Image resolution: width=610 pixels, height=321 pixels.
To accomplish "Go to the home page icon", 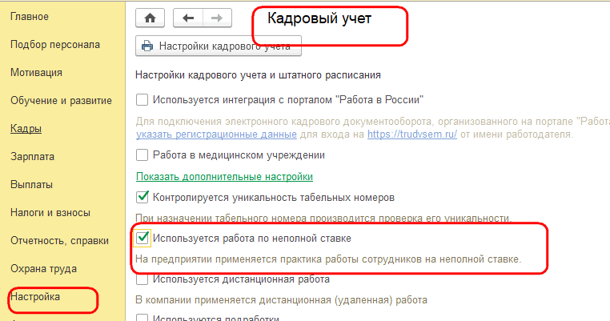I will point(150,18).
